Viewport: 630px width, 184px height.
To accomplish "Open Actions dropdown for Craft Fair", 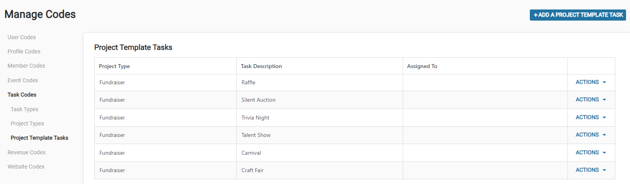I will (591, 170).
